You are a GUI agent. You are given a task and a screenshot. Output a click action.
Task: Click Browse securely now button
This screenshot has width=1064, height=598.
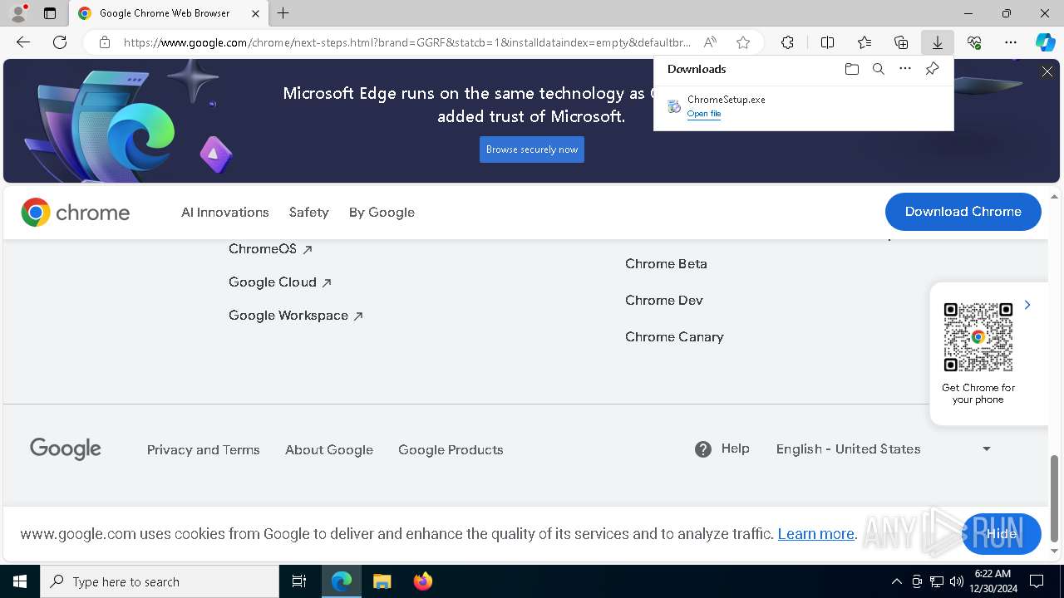(x=532, y=149)
